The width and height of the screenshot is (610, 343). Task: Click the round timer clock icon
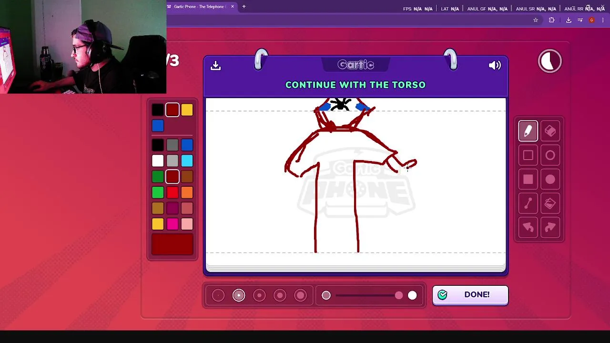[x=550, y=61]
